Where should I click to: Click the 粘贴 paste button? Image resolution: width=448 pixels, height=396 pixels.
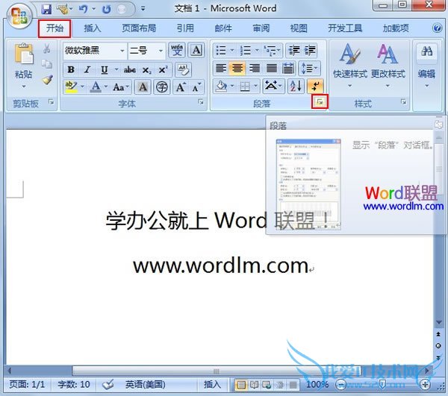(23, 66)
